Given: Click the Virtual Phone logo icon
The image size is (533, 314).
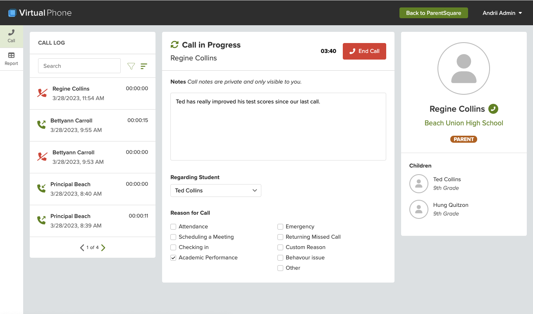Looking at the screenshot, I should (x=12, y=13).
